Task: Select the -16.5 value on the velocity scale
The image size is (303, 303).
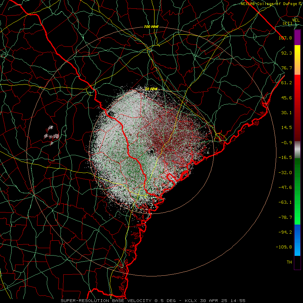Action: tap(285, 158)
